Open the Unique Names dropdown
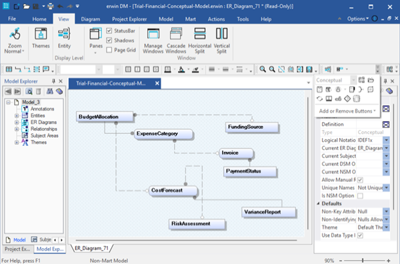The image size is (400, 264). click(x=386, y=188)
